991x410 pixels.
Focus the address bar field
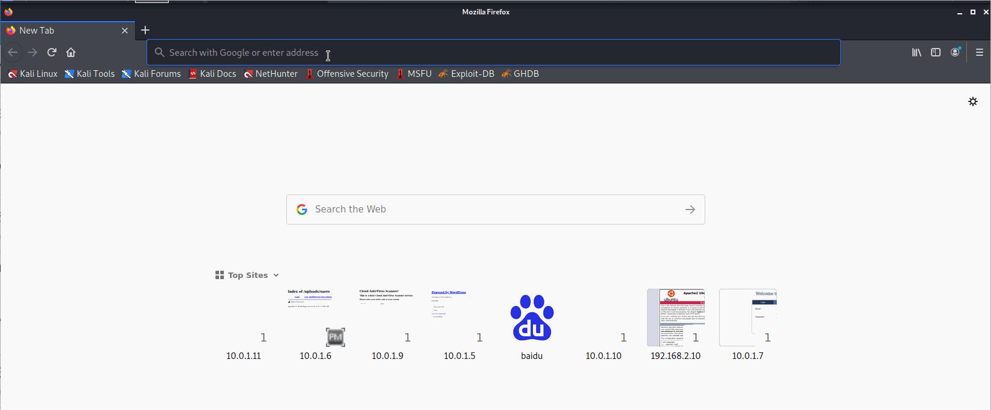click(x=493, y=52)
